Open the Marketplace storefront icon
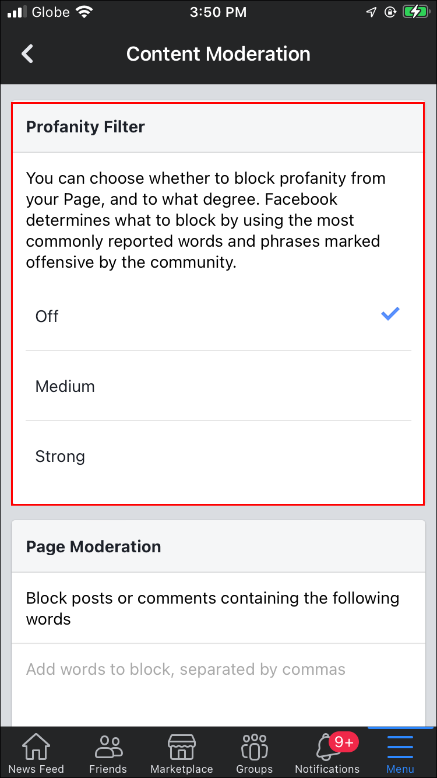This screenshot has height=778, width=437. point(182,747)
